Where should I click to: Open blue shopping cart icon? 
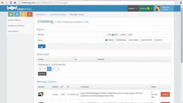(17, 15)
